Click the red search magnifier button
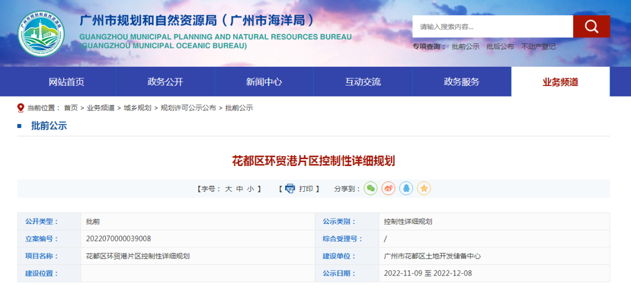 tap(591, 26)
